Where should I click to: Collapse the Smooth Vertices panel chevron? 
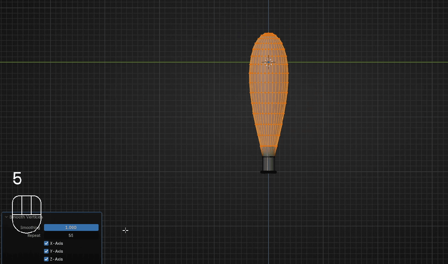click(6, 217)
